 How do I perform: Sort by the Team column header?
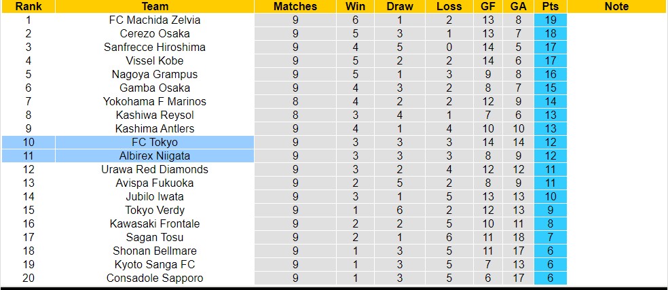(x=155, y=7)
